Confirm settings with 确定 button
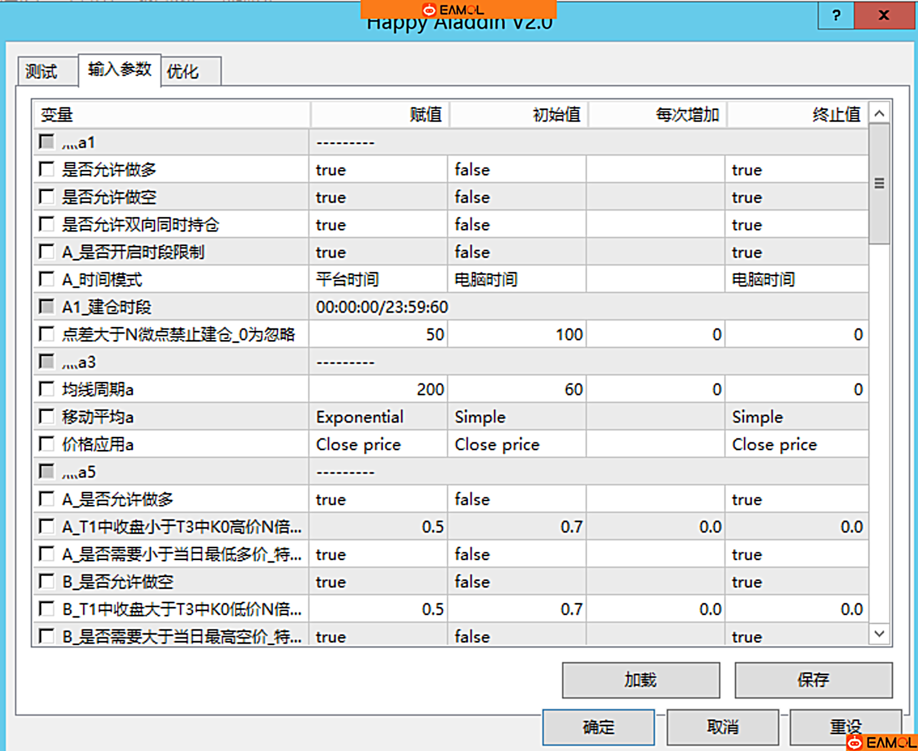 (599, 727)
